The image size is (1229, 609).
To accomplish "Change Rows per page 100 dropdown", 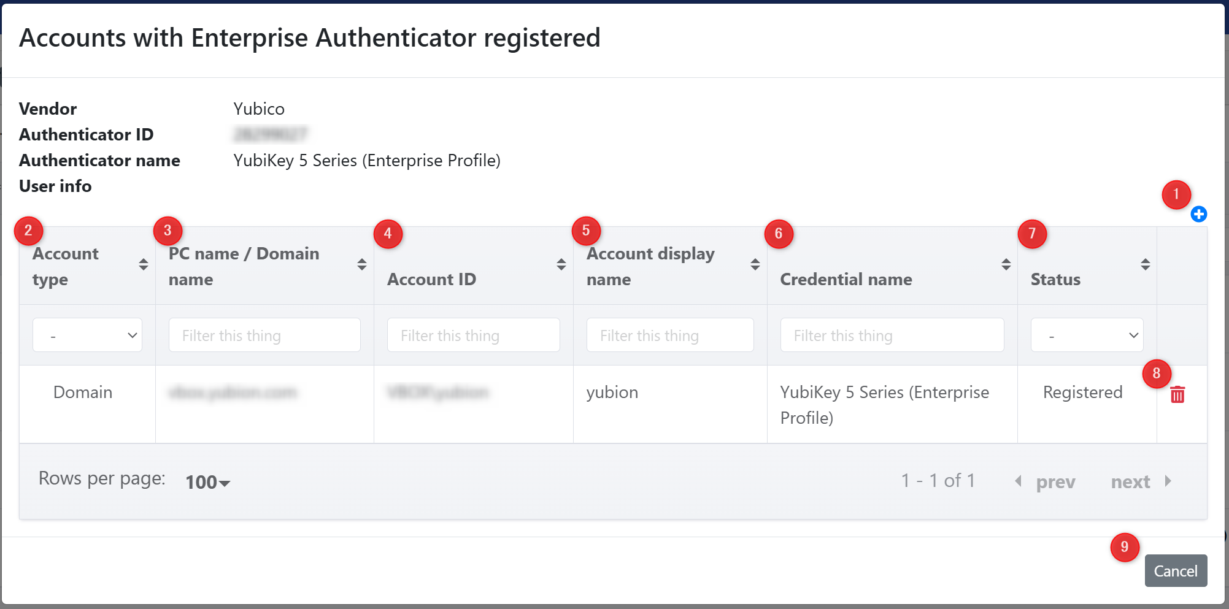I will click(x=207, y=482).
